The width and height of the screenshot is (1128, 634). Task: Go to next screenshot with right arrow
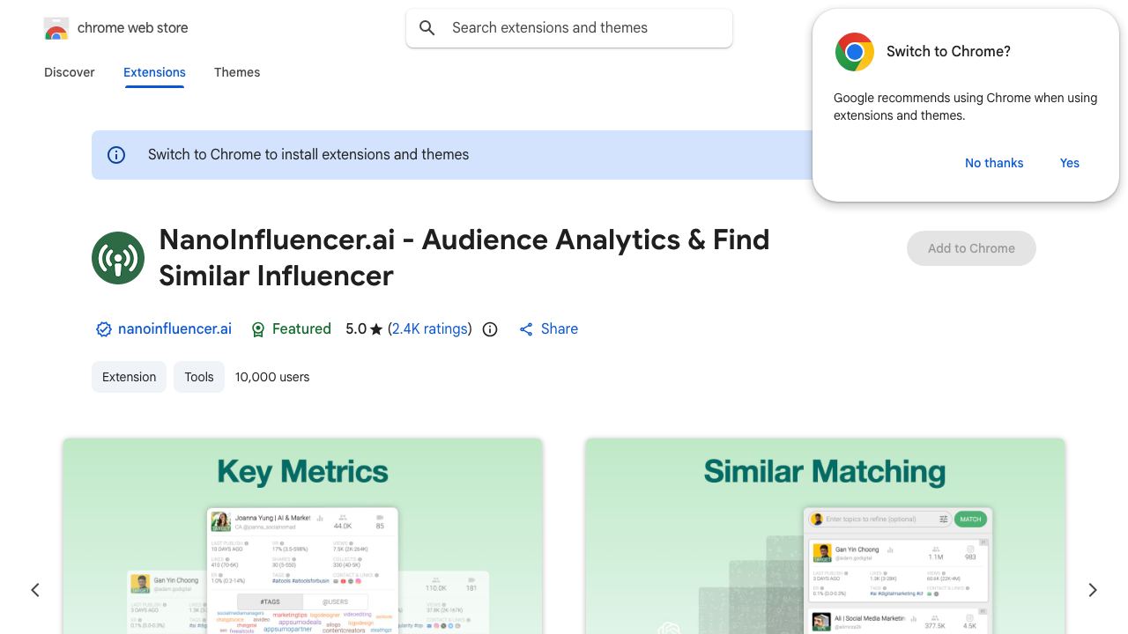1093,590
